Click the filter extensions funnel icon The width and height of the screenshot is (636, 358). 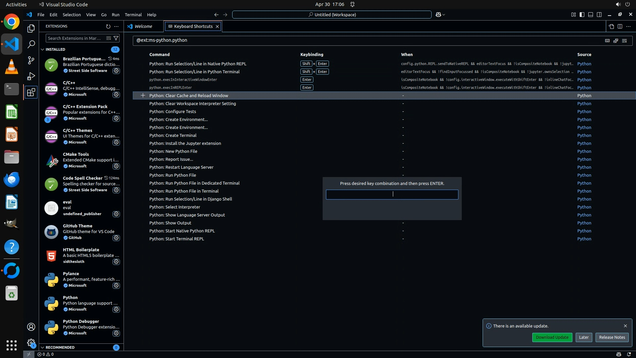click(116, 38)
